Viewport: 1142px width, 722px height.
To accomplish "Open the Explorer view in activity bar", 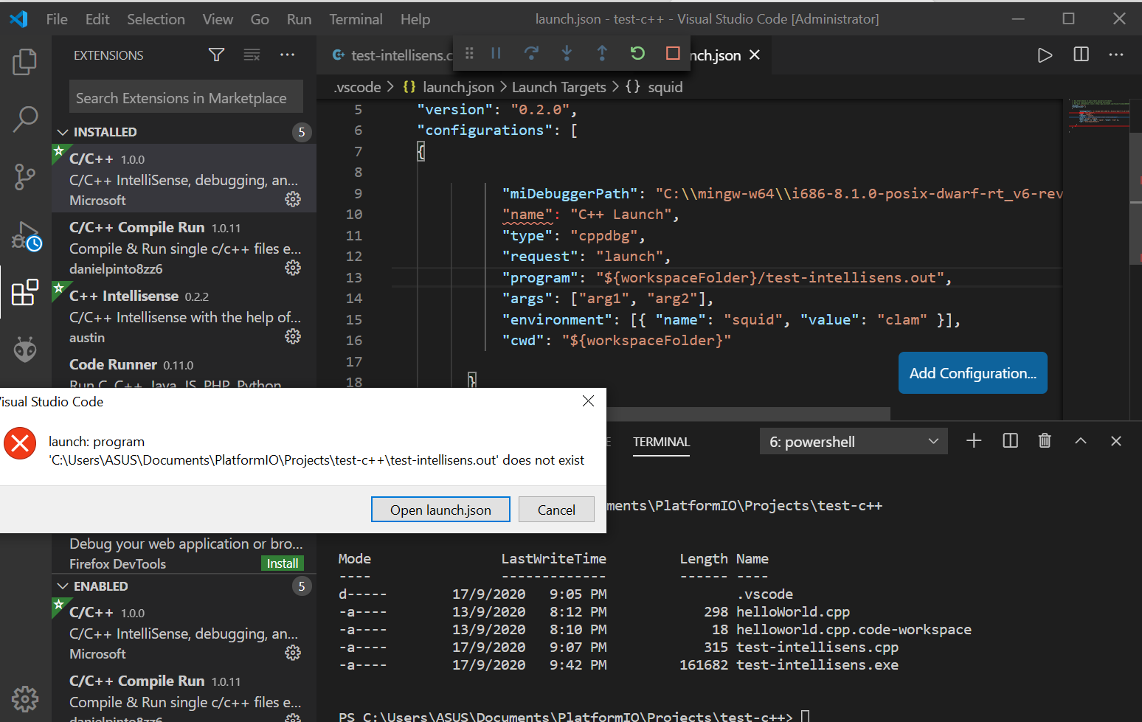I will point(24,62).
